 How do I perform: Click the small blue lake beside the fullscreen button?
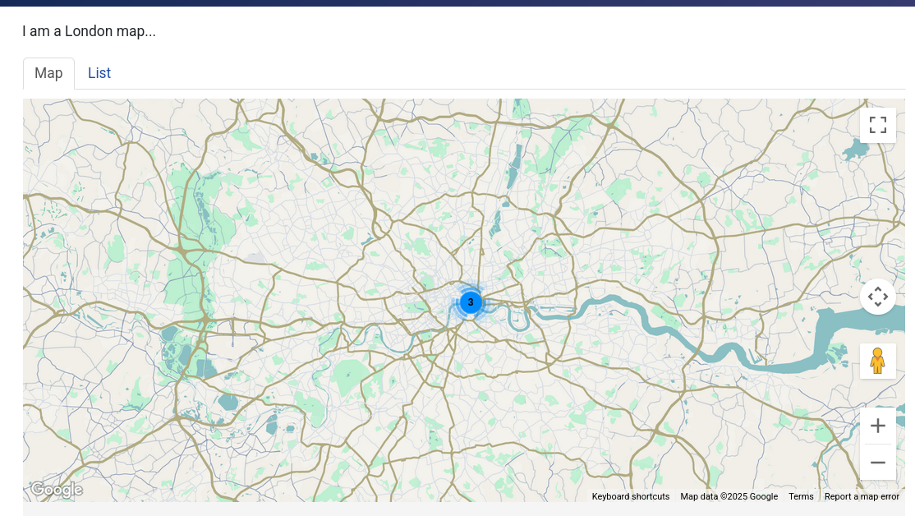pyautogui.click(x=854, y=150)
